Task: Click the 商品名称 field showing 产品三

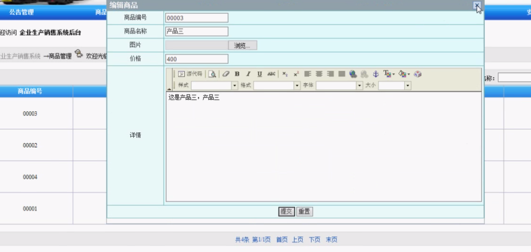Action: click(x=197, y=31)
